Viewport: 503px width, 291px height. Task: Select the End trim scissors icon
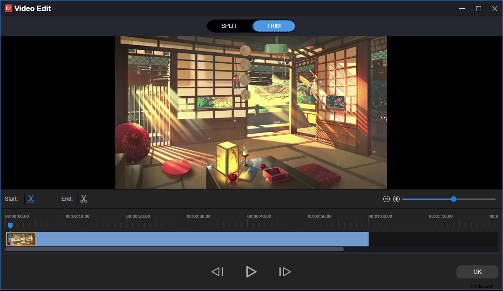84,198
